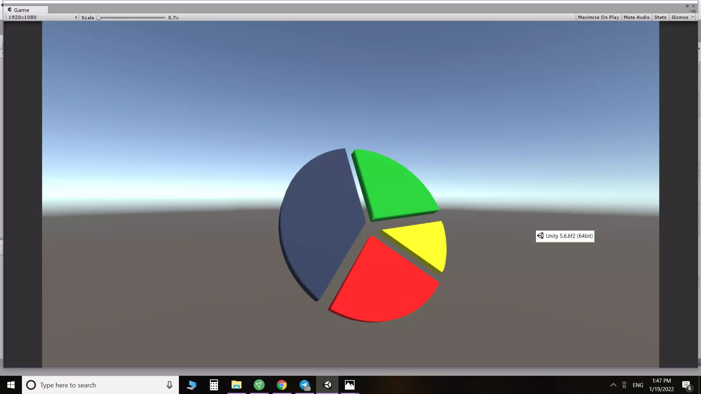Open Telegram from the taskbar
This screenshot has height=394, width=701.
tap(304, 385)
